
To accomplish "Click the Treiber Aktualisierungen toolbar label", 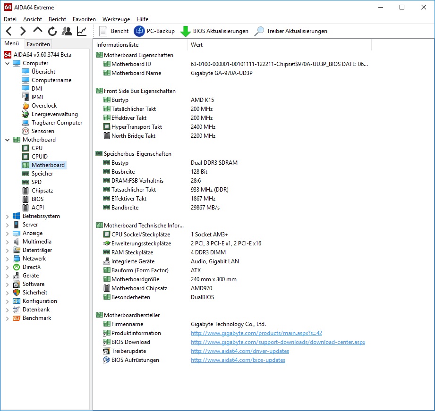I will (297, 31).
